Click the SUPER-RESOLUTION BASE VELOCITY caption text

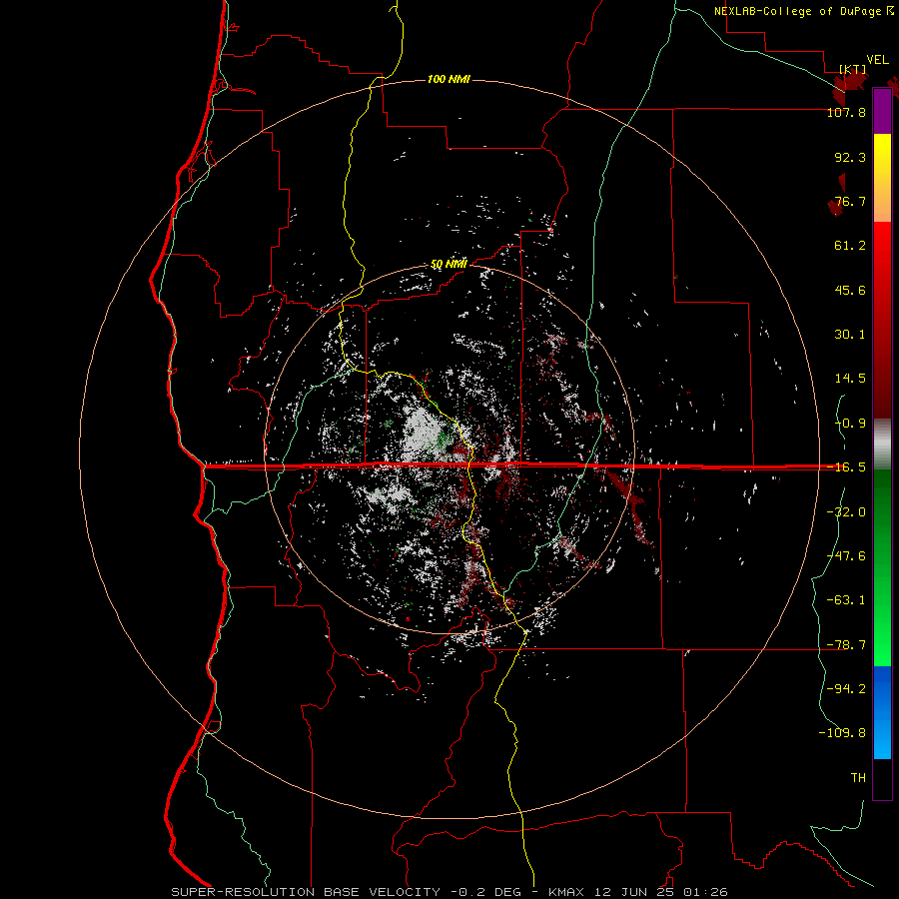[x=306, y=892]
